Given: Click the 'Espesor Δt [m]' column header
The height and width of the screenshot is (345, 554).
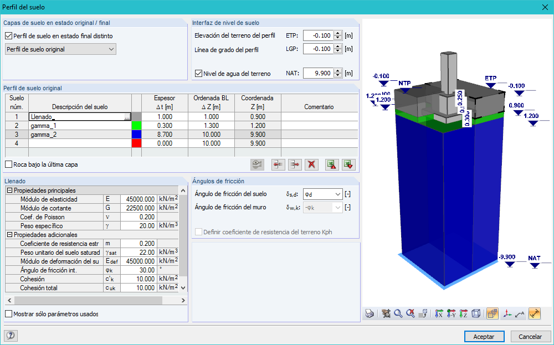Looking at the screenshot, I should coord(165,103).
